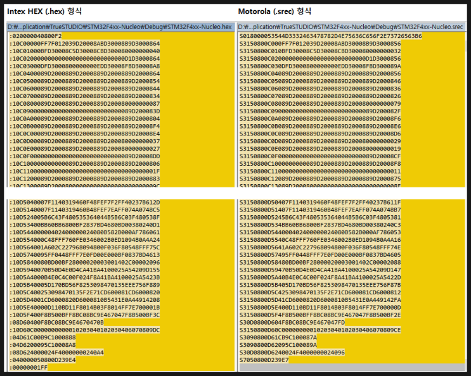Select hex line starting ':10D56400'
This screenshot has width=471, height=376.
pyautogui.click(x=84, y=248)
